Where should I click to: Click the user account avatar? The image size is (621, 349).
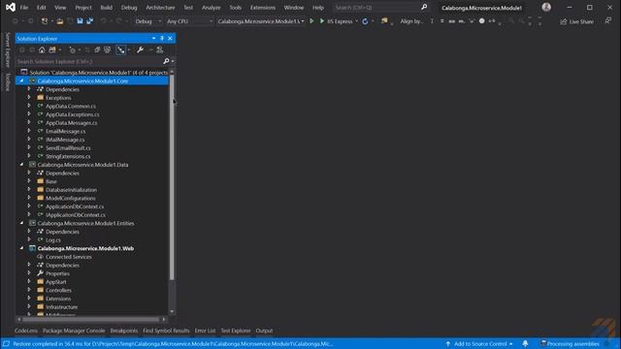546,7
